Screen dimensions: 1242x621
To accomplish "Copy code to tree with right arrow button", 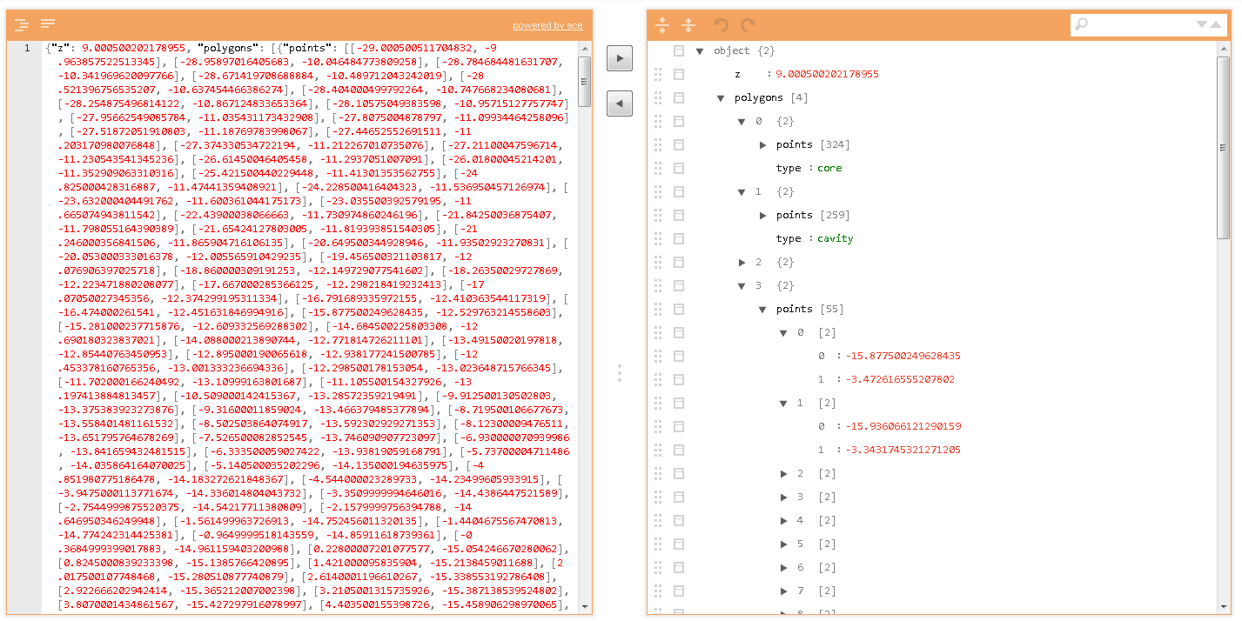I will point(619,58).
